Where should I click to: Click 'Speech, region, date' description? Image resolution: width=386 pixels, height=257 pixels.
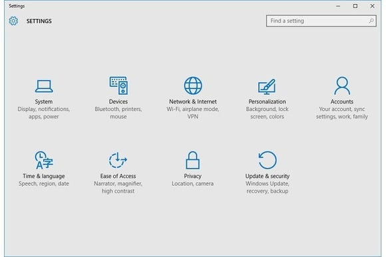[44, 183]
